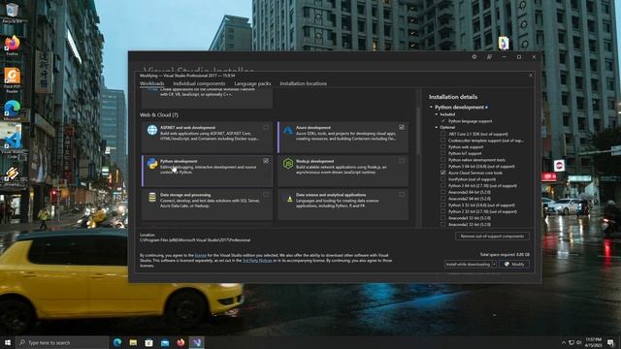Check Python 3 32-bit (3.6.6) component
Screen dimensions: 621x349
point(443,205)
